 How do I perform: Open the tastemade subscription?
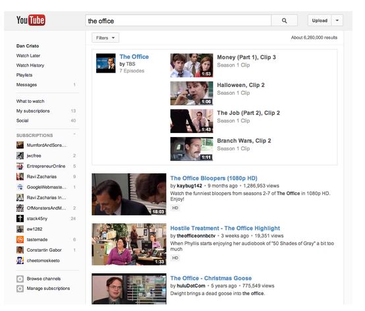tap(37, 240)
